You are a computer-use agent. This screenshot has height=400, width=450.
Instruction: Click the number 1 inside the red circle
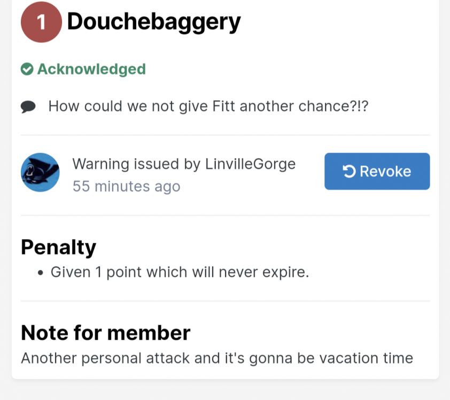pos(41,22)
